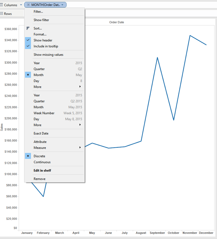Viewport: 217px width, 239px height.
Task: Click the Columns shelf label
Action: click(11, 5)
